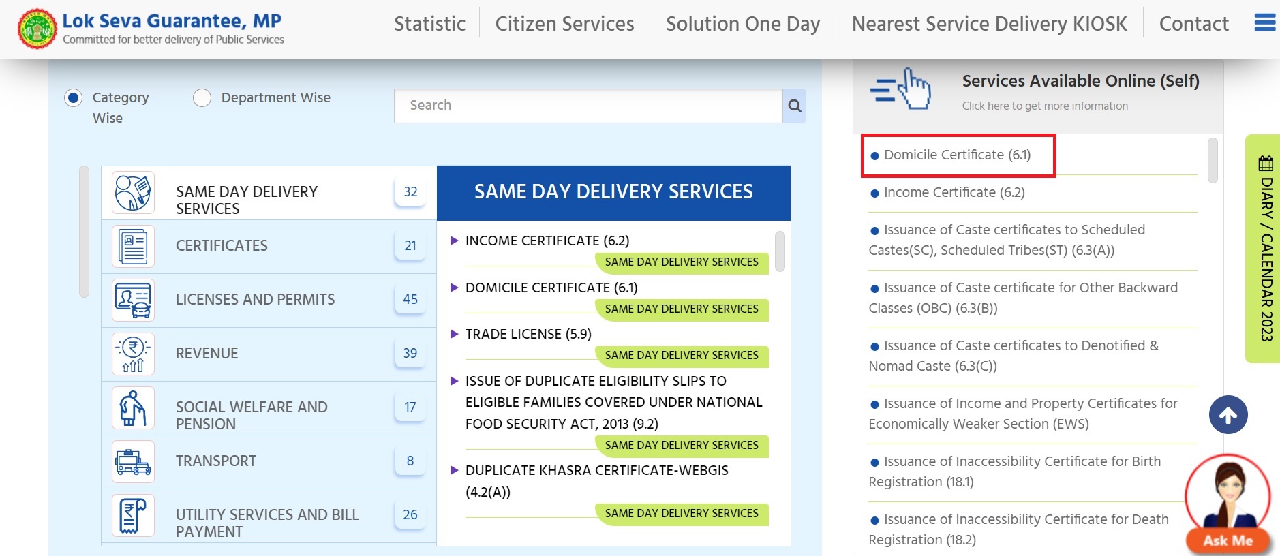Expand the Income Certificate (6.2) arrow

455,241
